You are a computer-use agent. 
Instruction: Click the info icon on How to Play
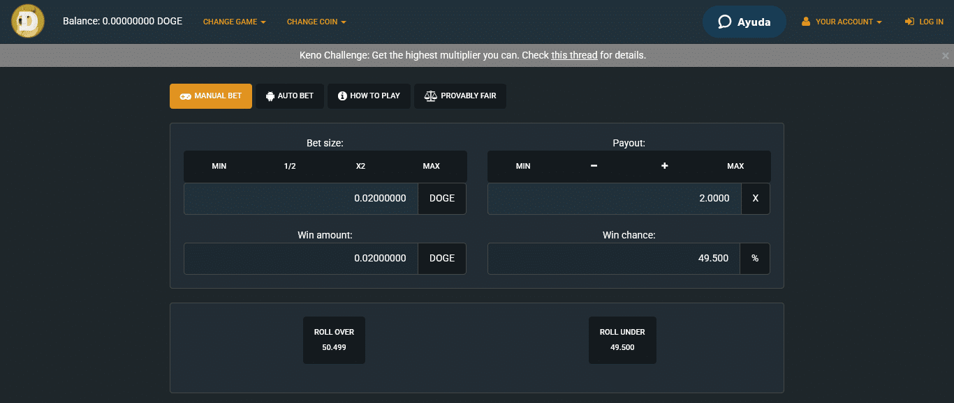(342, 96)
